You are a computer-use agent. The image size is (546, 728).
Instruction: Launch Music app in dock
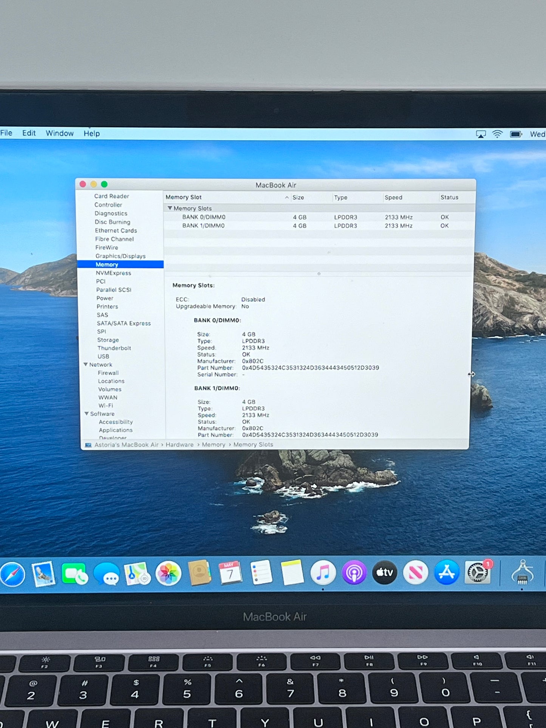[x=323, y=572]
